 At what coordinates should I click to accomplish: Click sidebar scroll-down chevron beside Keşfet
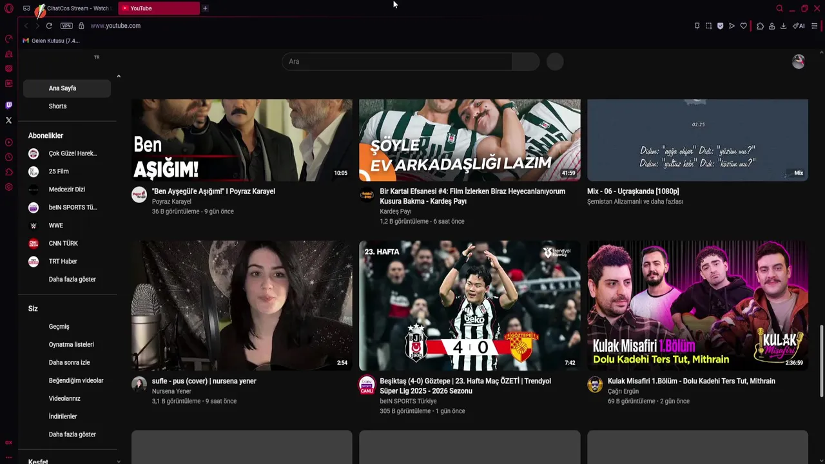[x=119, y=461]
